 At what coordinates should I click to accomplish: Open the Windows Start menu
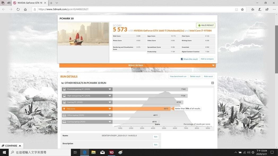[4, 152]
